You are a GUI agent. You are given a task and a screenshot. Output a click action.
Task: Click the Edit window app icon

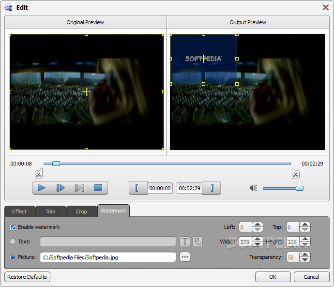[x=9, y=8]
